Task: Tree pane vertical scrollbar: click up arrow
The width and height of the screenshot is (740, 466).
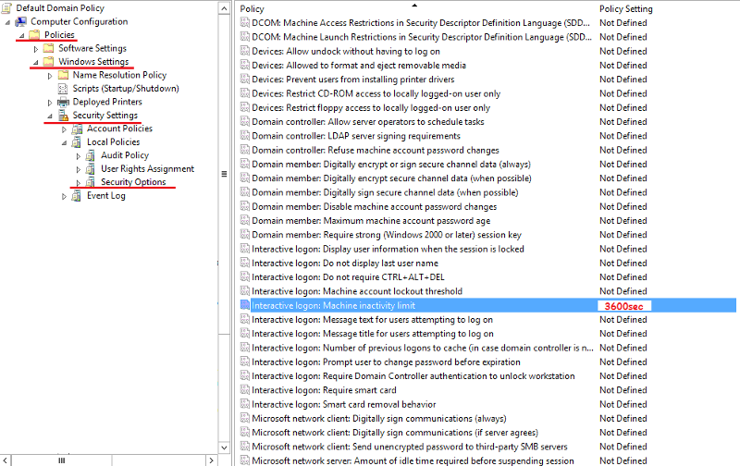Action: pyautogui.click(x=224, y=8)
